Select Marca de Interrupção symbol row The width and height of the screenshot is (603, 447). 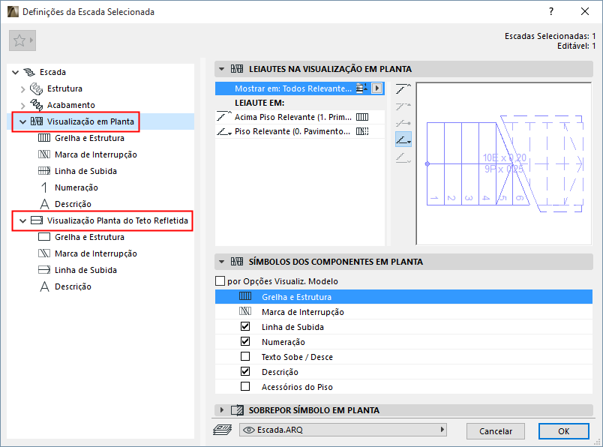403,312
